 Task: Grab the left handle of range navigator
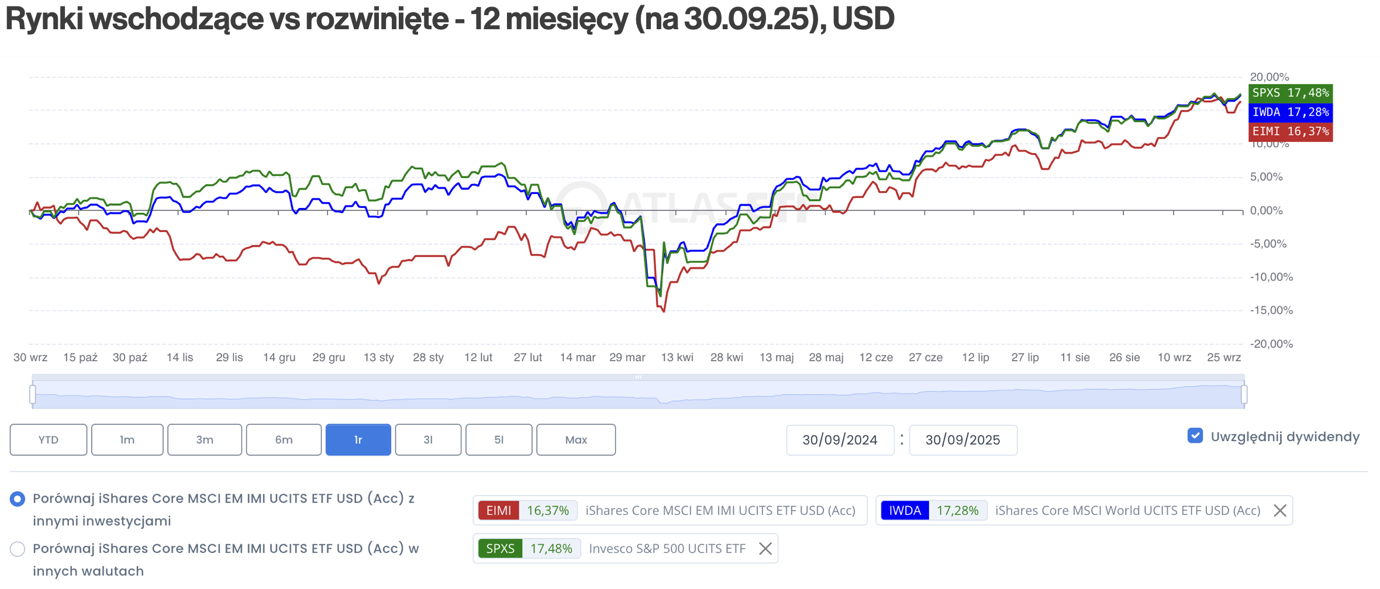tap(33, 394)
